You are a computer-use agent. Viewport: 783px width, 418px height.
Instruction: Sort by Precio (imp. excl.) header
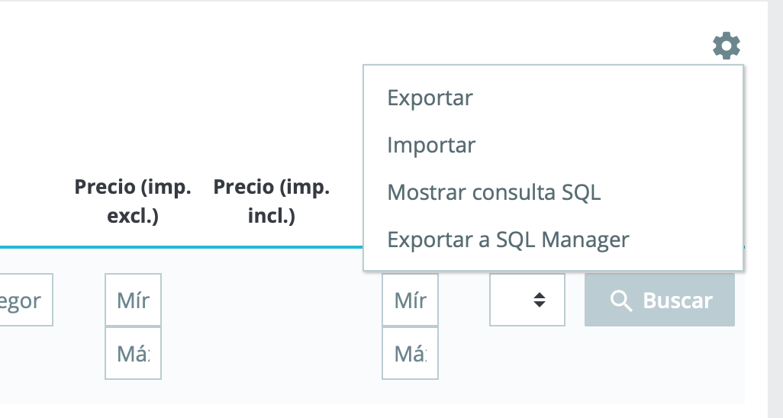(x=133, y=201)
